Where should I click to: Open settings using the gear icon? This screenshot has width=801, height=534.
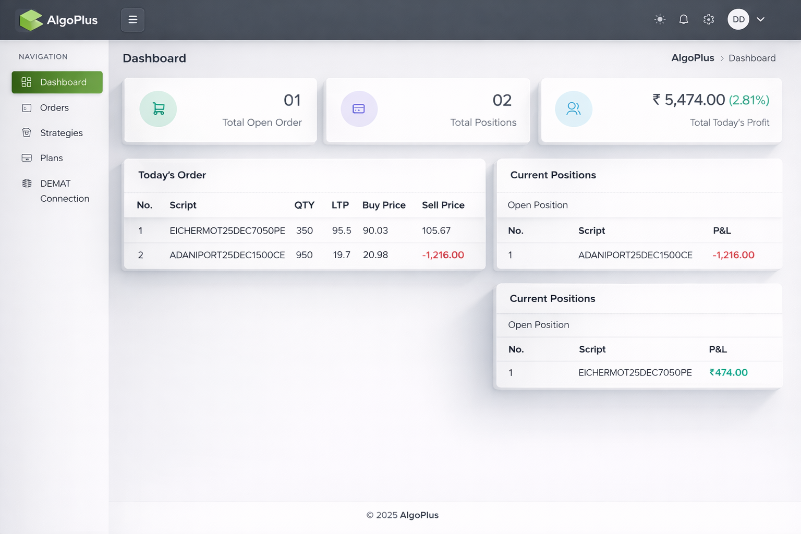708,19
